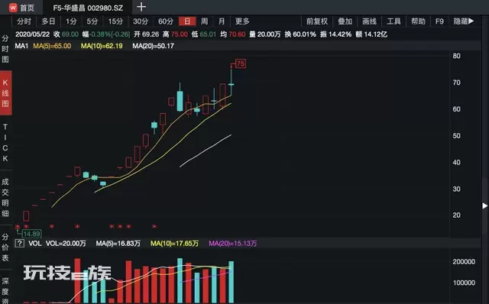Click the red W home logo icon
The width and height of the screenshot is (489, 304).
13,8
